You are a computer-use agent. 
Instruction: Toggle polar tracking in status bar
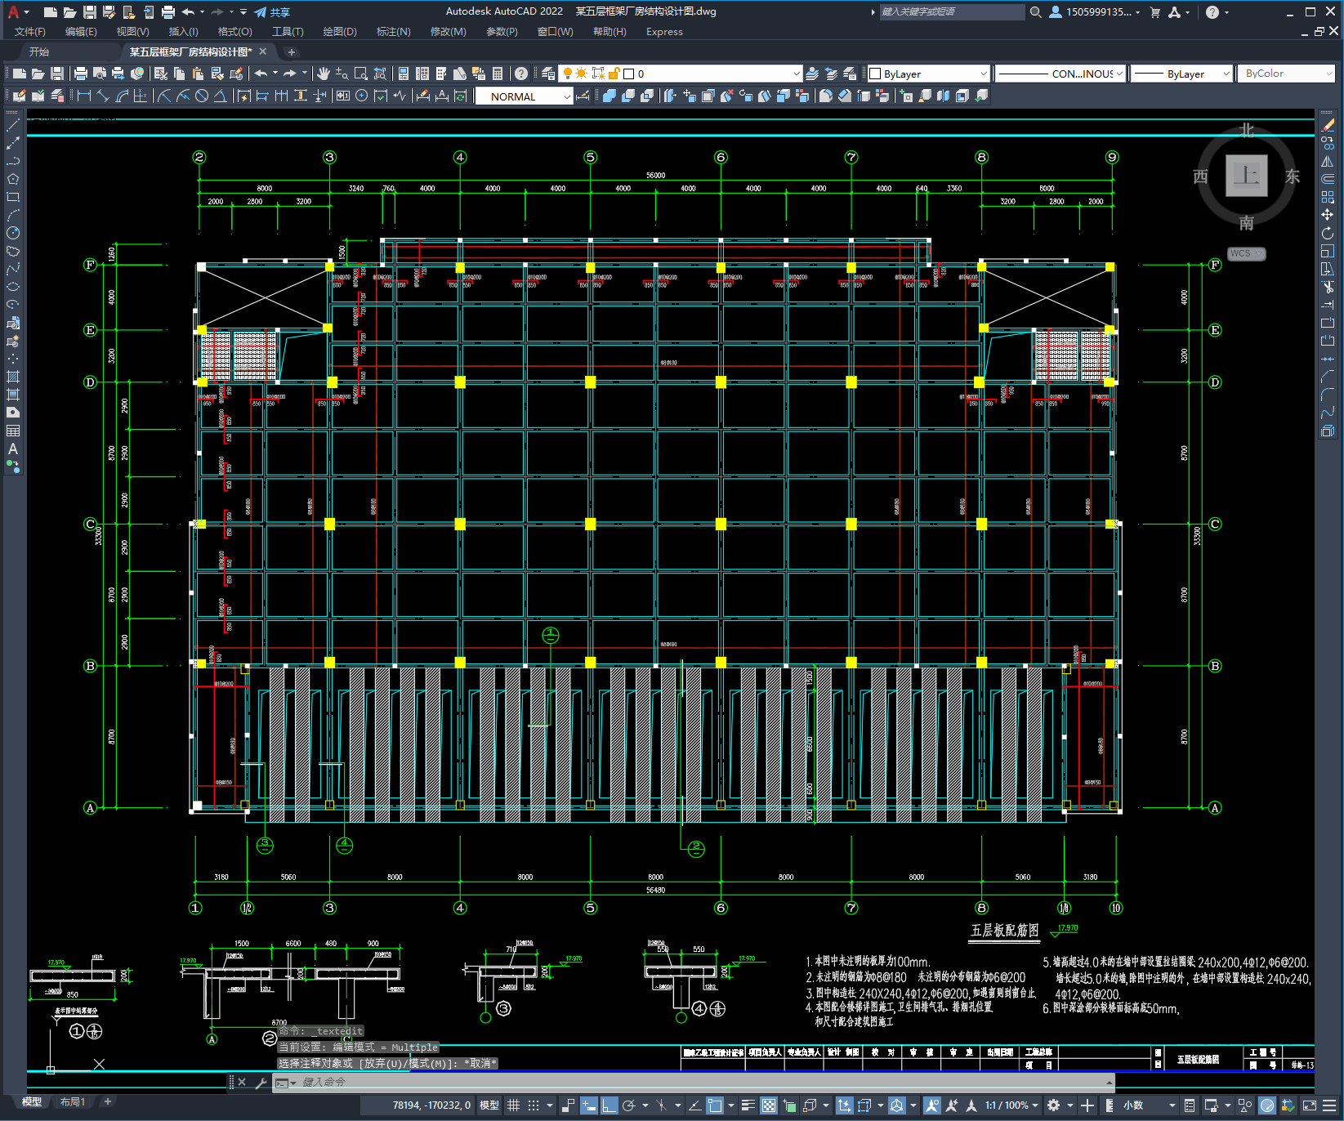click(x=628, y=1105)
